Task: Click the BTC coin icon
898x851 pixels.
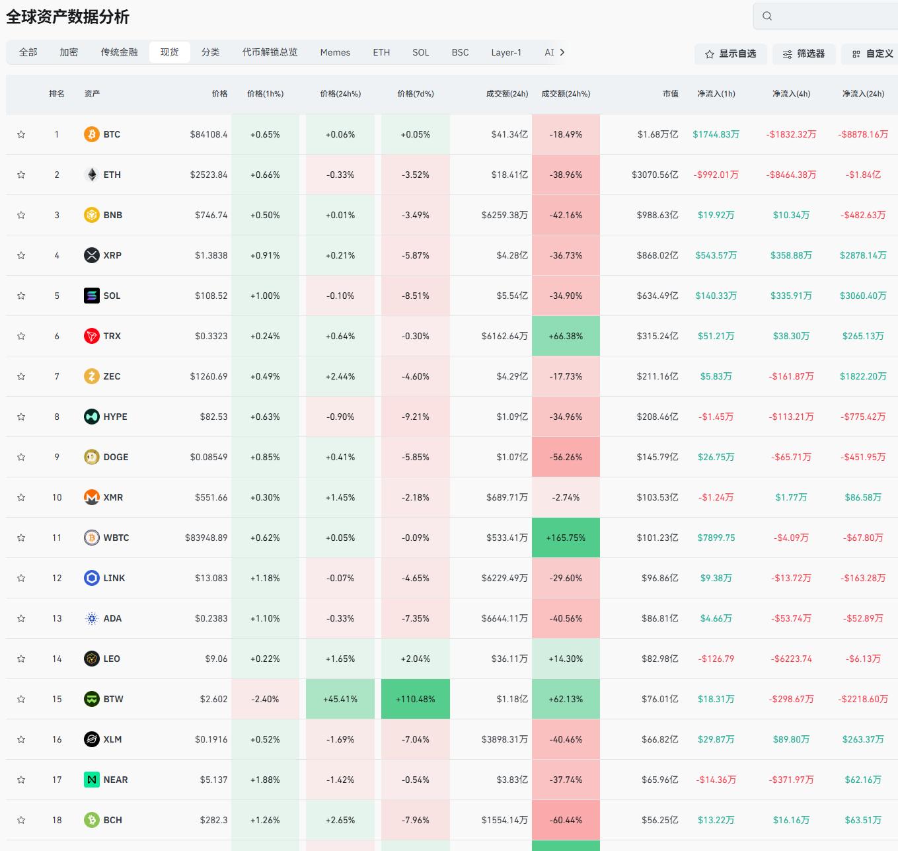Action: point(92,134)
